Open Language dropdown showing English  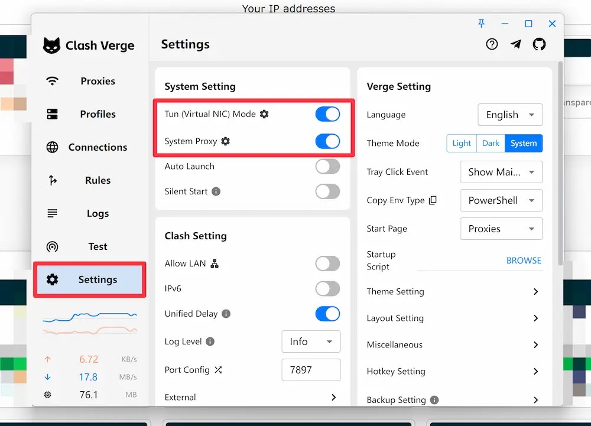tap(510, 115)
